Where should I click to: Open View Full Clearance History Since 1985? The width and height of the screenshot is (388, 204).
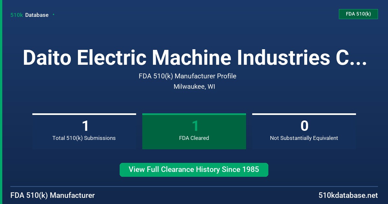[194, 170]
